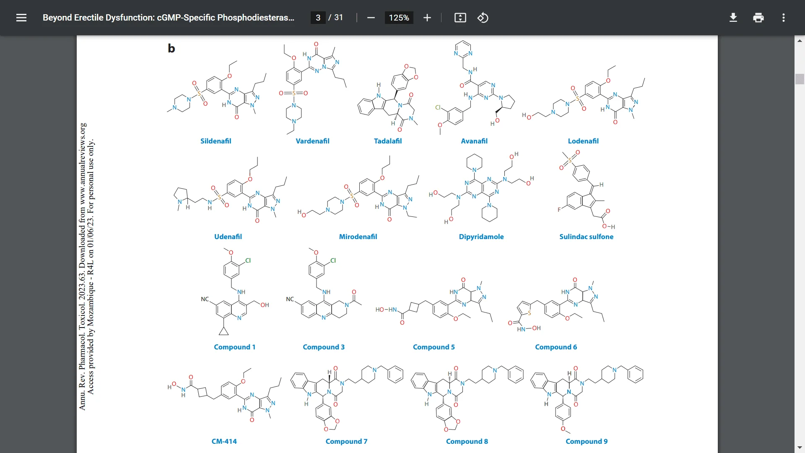Click the zoom out minus button
805x453 pixels.
pyautogui.click(x=371, y=18)
